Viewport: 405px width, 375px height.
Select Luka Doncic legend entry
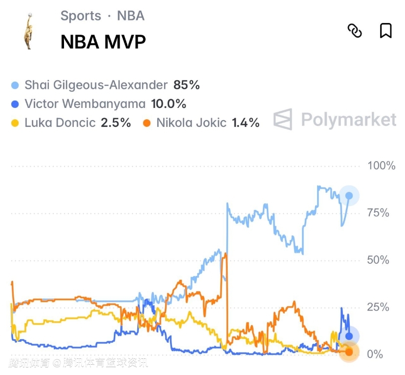[x=60, y=123]
